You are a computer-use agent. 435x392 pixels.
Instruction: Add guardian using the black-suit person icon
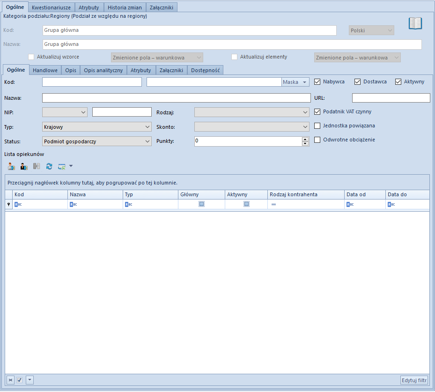tap(24, 166)
